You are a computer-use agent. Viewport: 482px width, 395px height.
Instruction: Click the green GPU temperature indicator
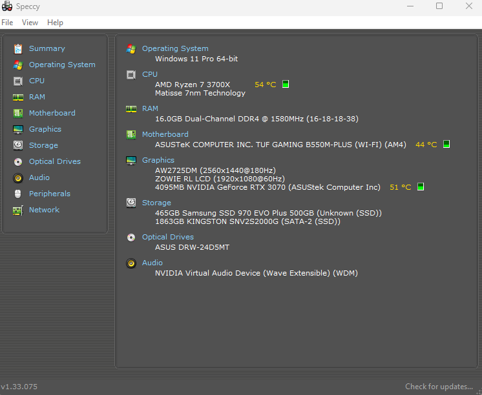coord(421,187)
